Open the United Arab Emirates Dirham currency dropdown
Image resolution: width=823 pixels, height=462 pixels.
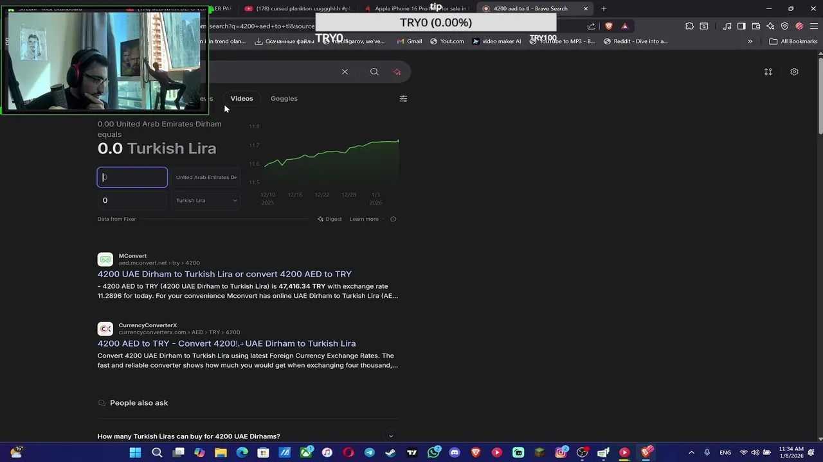(x=206, y=177)
